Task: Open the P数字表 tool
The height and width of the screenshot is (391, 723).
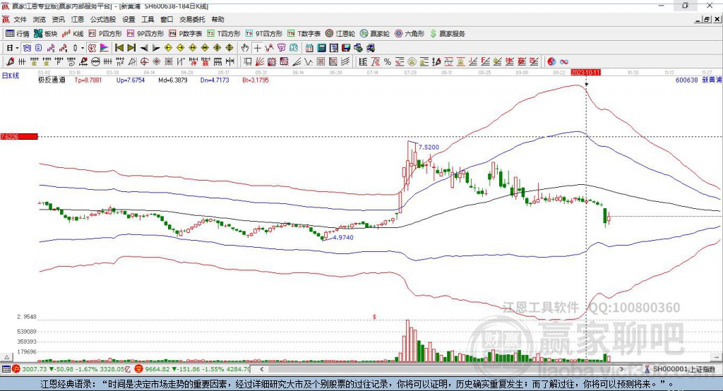Action: point(186,34)
